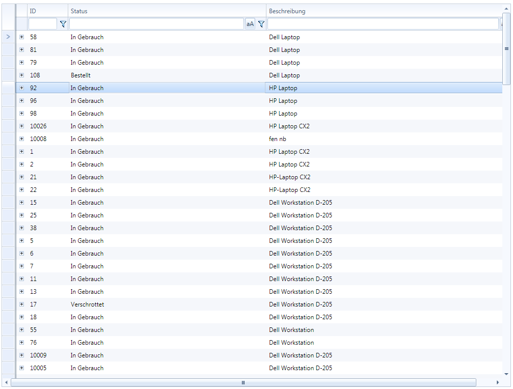
Task: Expand row with ID 21
Action: (21, 177)
